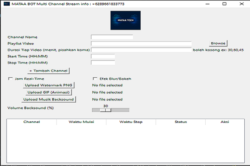This screenshot has height=166, width=250.
Task: Click the Channel column header
Action: [x=32, y=122]
